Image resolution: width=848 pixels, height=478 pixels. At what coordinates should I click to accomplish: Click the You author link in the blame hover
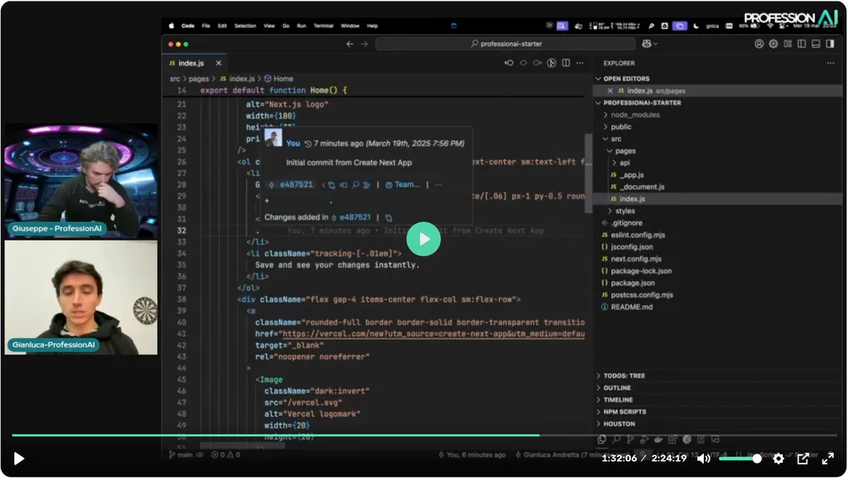(293, 143)
